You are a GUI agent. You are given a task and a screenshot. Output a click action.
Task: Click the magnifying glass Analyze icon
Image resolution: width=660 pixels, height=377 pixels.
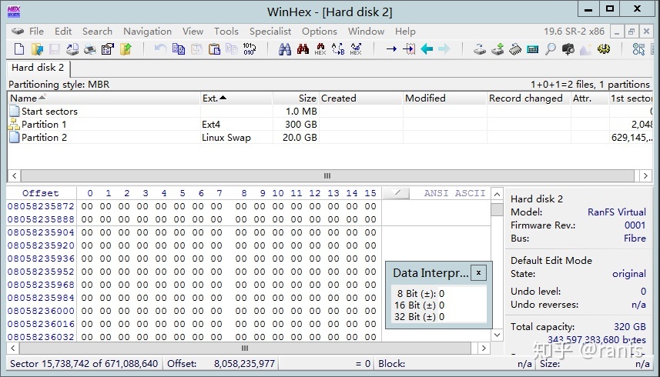tap(550, 49)
